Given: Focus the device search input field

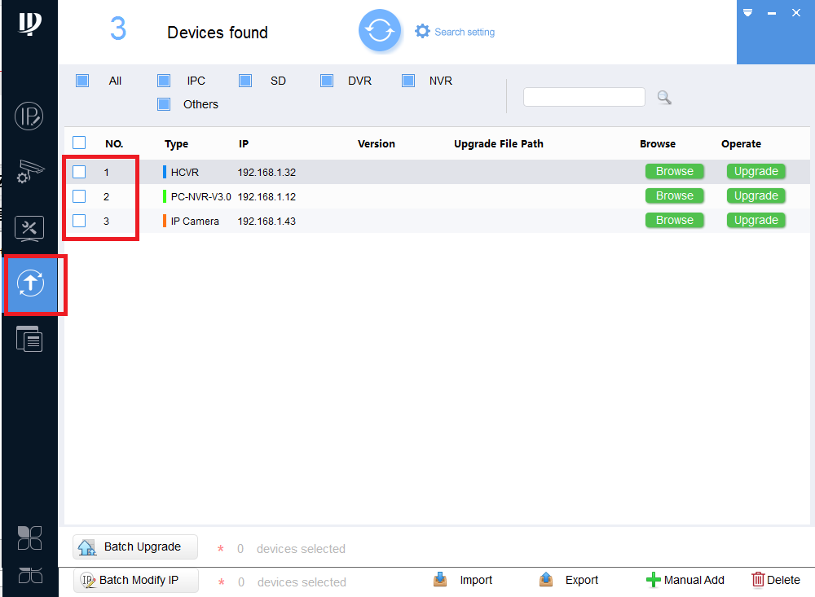Looking at the screenshot, I should 584,97.
